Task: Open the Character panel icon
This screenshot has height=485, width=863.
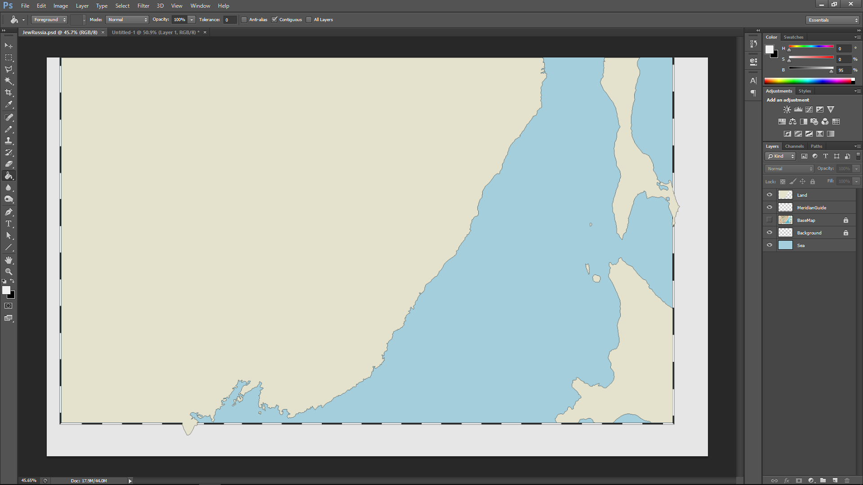Action: tap(753, 81)
